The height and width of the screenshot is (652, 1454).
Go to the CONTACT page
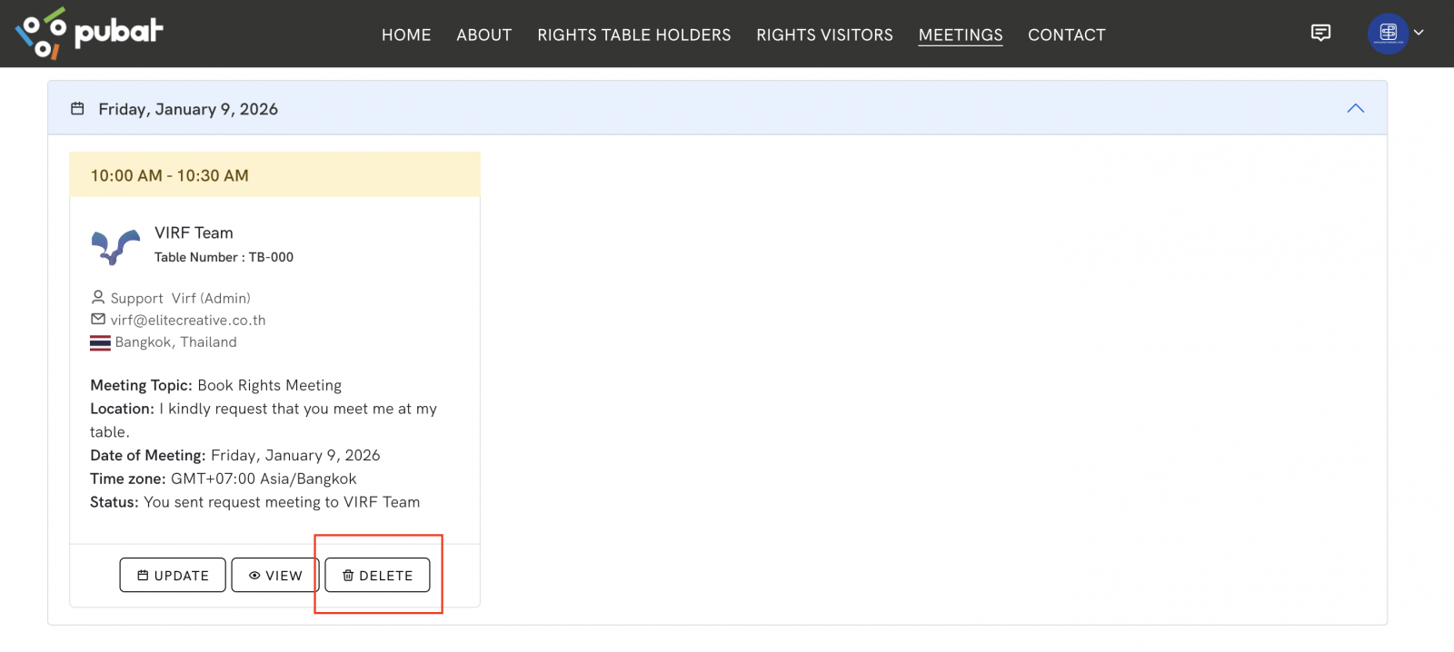pos(1067,35)
